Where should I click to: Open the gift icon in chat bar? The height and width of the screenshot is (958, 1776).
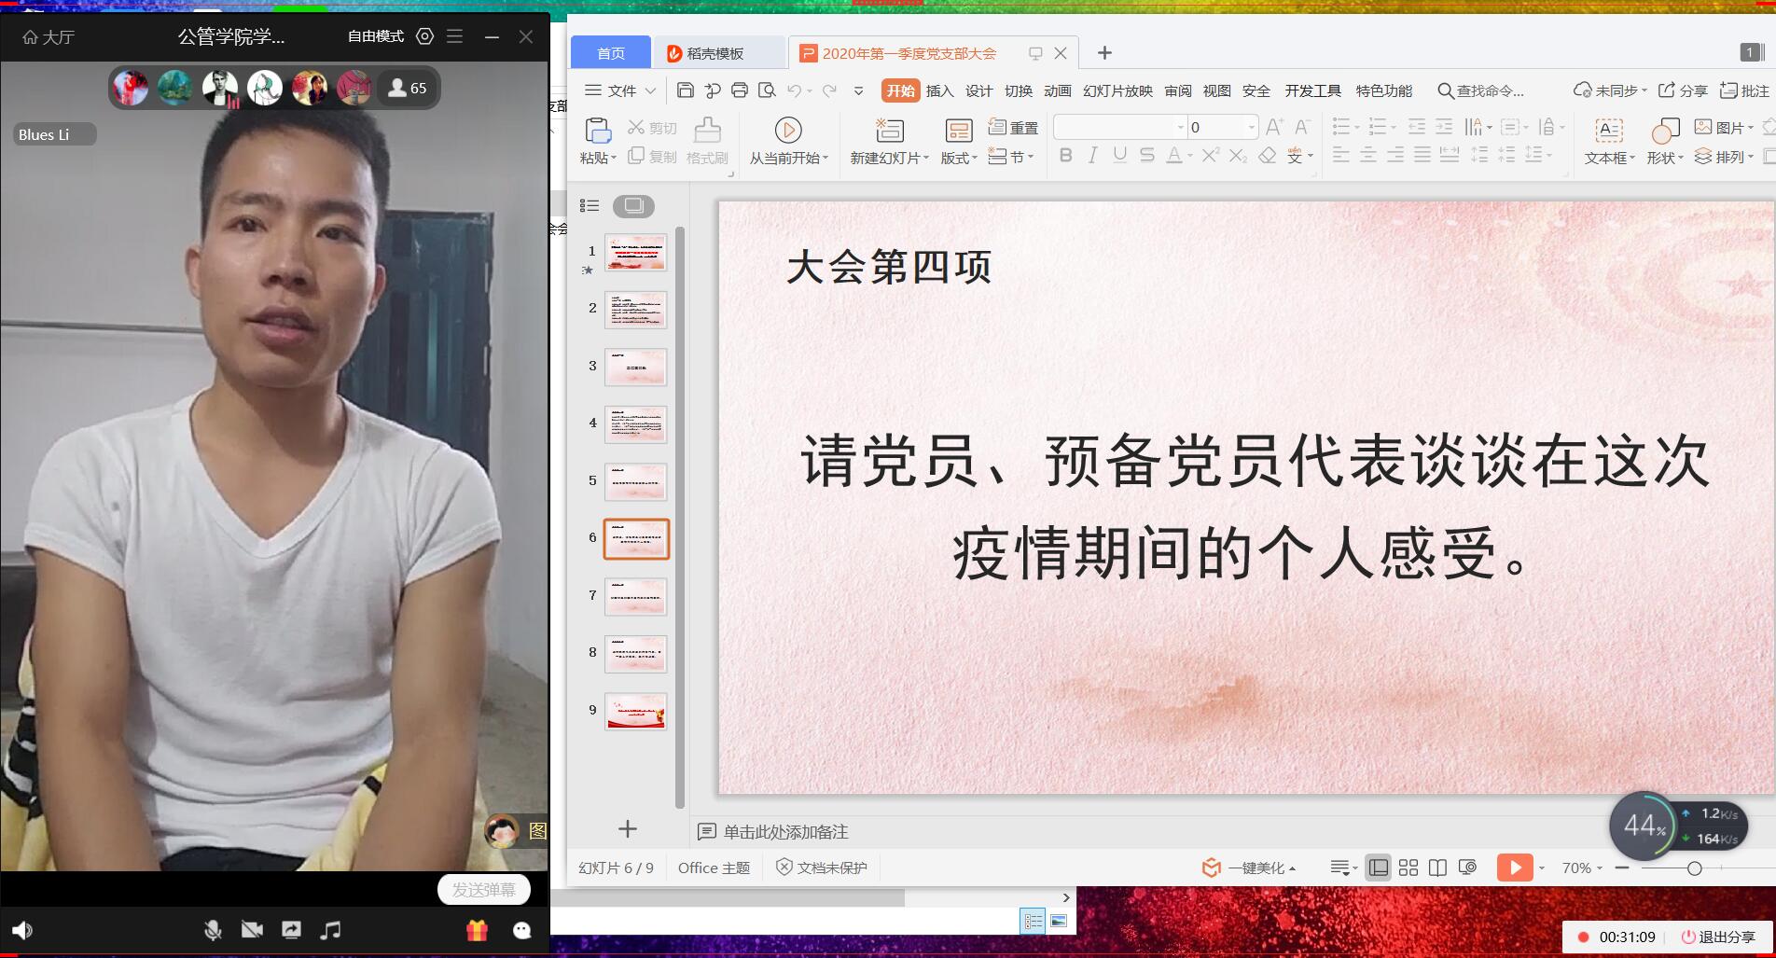click(x=477, y=930)
